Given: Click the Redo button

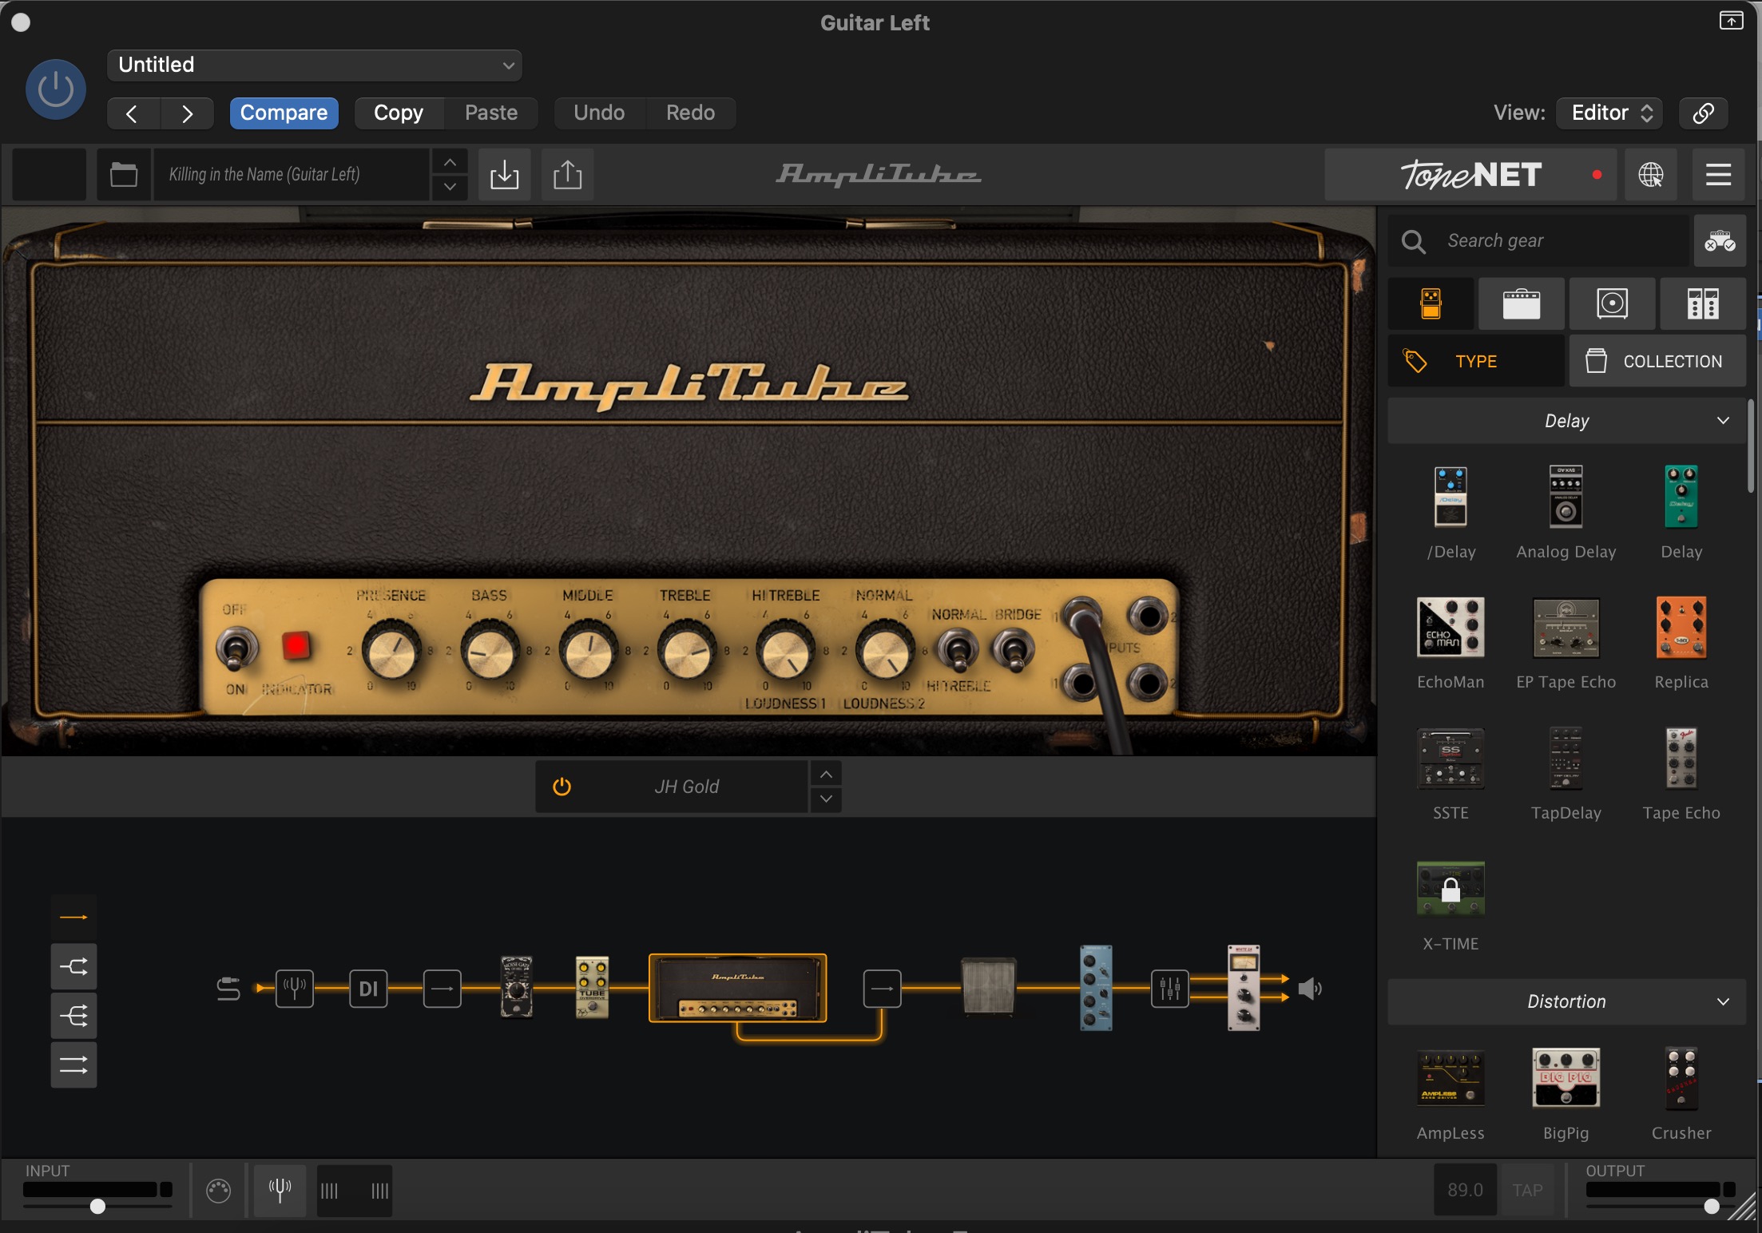Looking at the screenshot, I should coord(691,113).
